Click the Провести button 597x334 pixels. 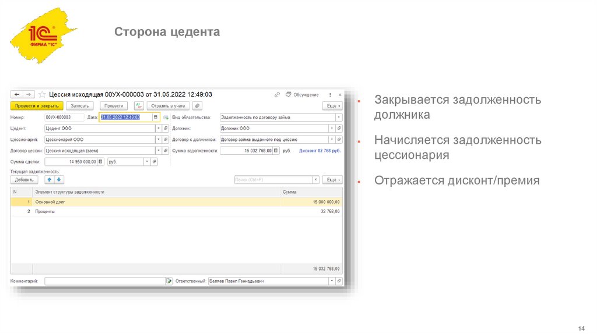(114, 106)
